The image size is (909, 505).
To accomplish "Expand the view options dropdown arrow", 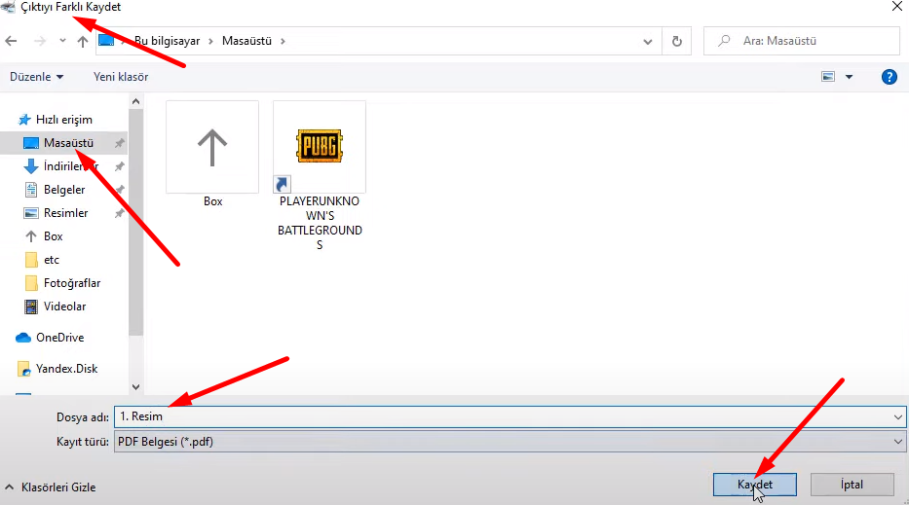I will tap(849, 77).
